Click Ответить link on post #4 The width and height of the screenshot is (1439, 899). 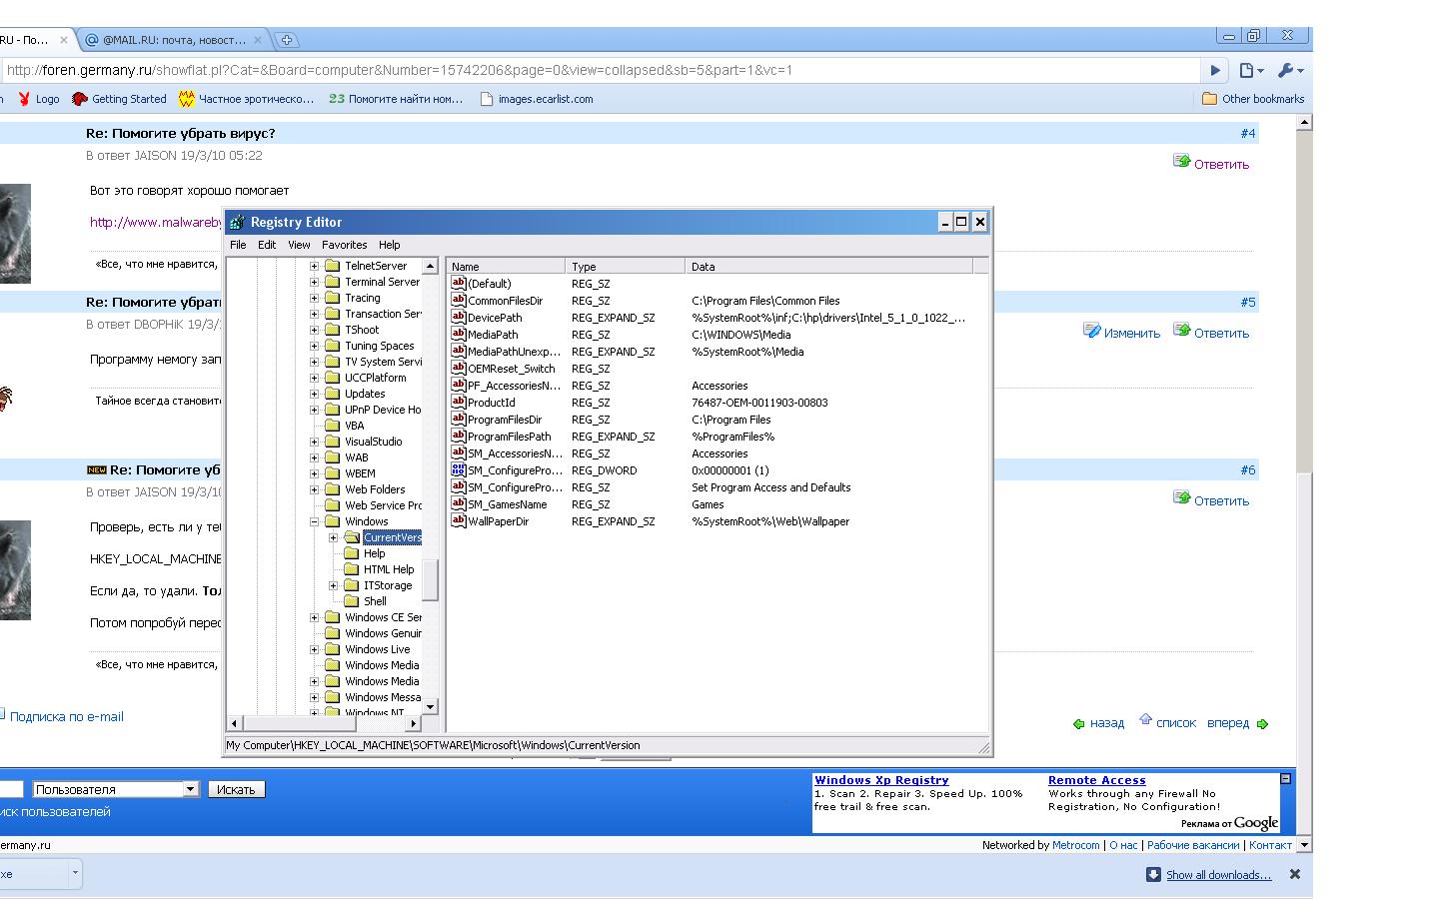(x=1221, y=165)
